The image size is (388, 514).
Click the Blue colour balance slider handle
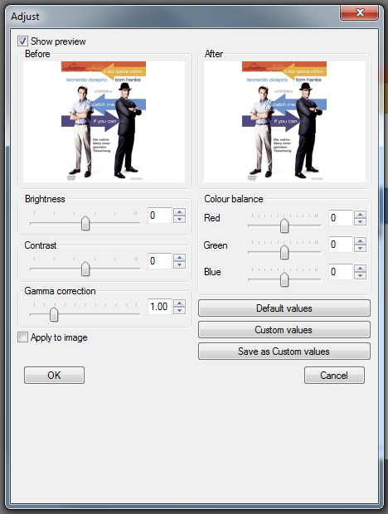[284, 279]
